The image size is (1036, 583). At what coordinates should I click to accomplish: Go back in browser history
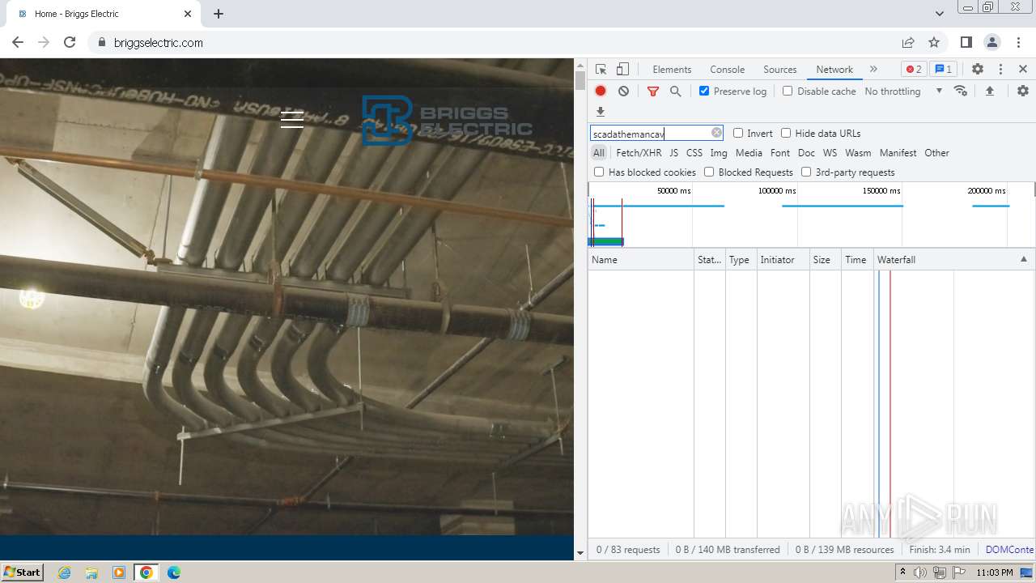(x=18, y=42)
